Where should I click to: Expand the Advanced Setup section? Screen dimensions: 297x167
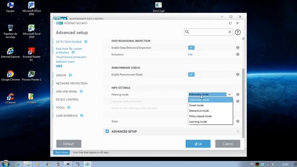[107, 131]
